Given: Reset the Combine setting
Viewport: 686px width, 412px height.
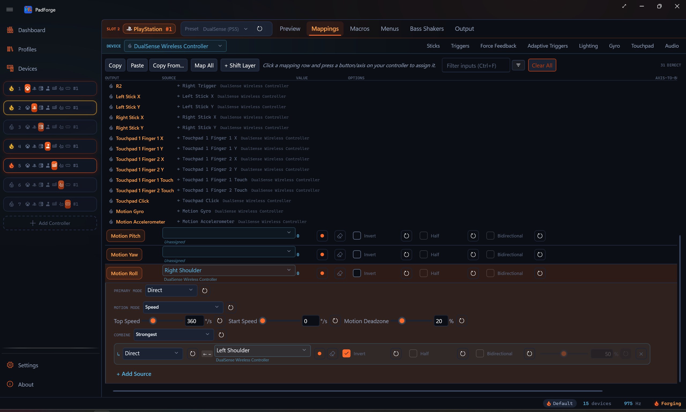Looking at the screenshot, I should pos(221,335).
